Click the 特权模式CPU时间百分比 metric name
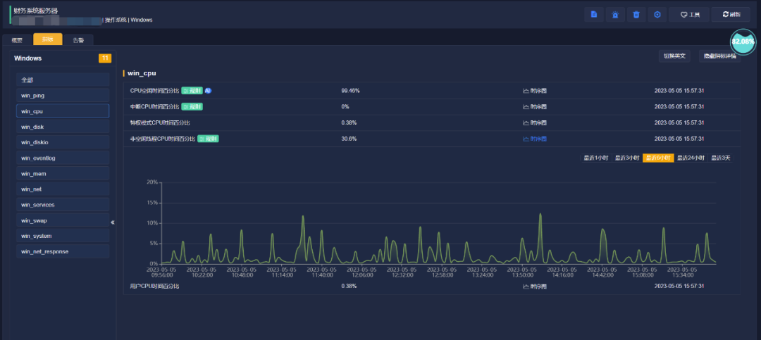Image resolution: width=761 pixels, height=340 pixels. 160,122
